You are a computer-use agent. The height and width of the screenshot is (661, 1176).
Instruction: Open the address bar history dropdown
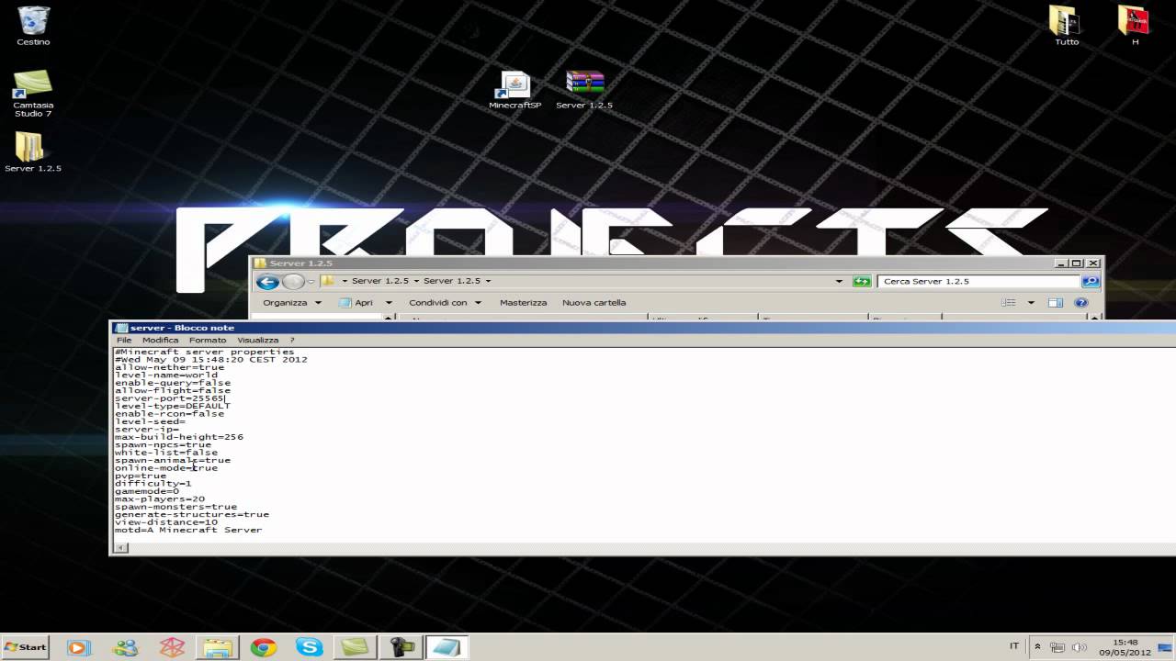pyautogui.click(x=839, y=281)
